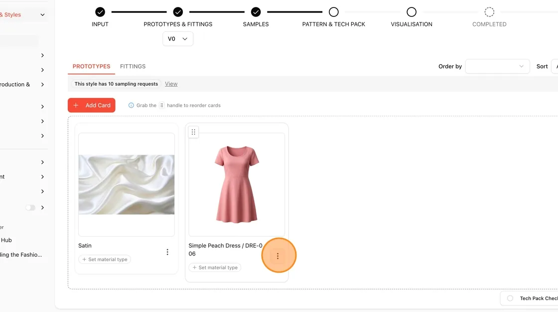Image resolution: width=558 pixels, height=312 pixels.
Task: Open the Hub sidebar entry
Action: pos(6,240)
